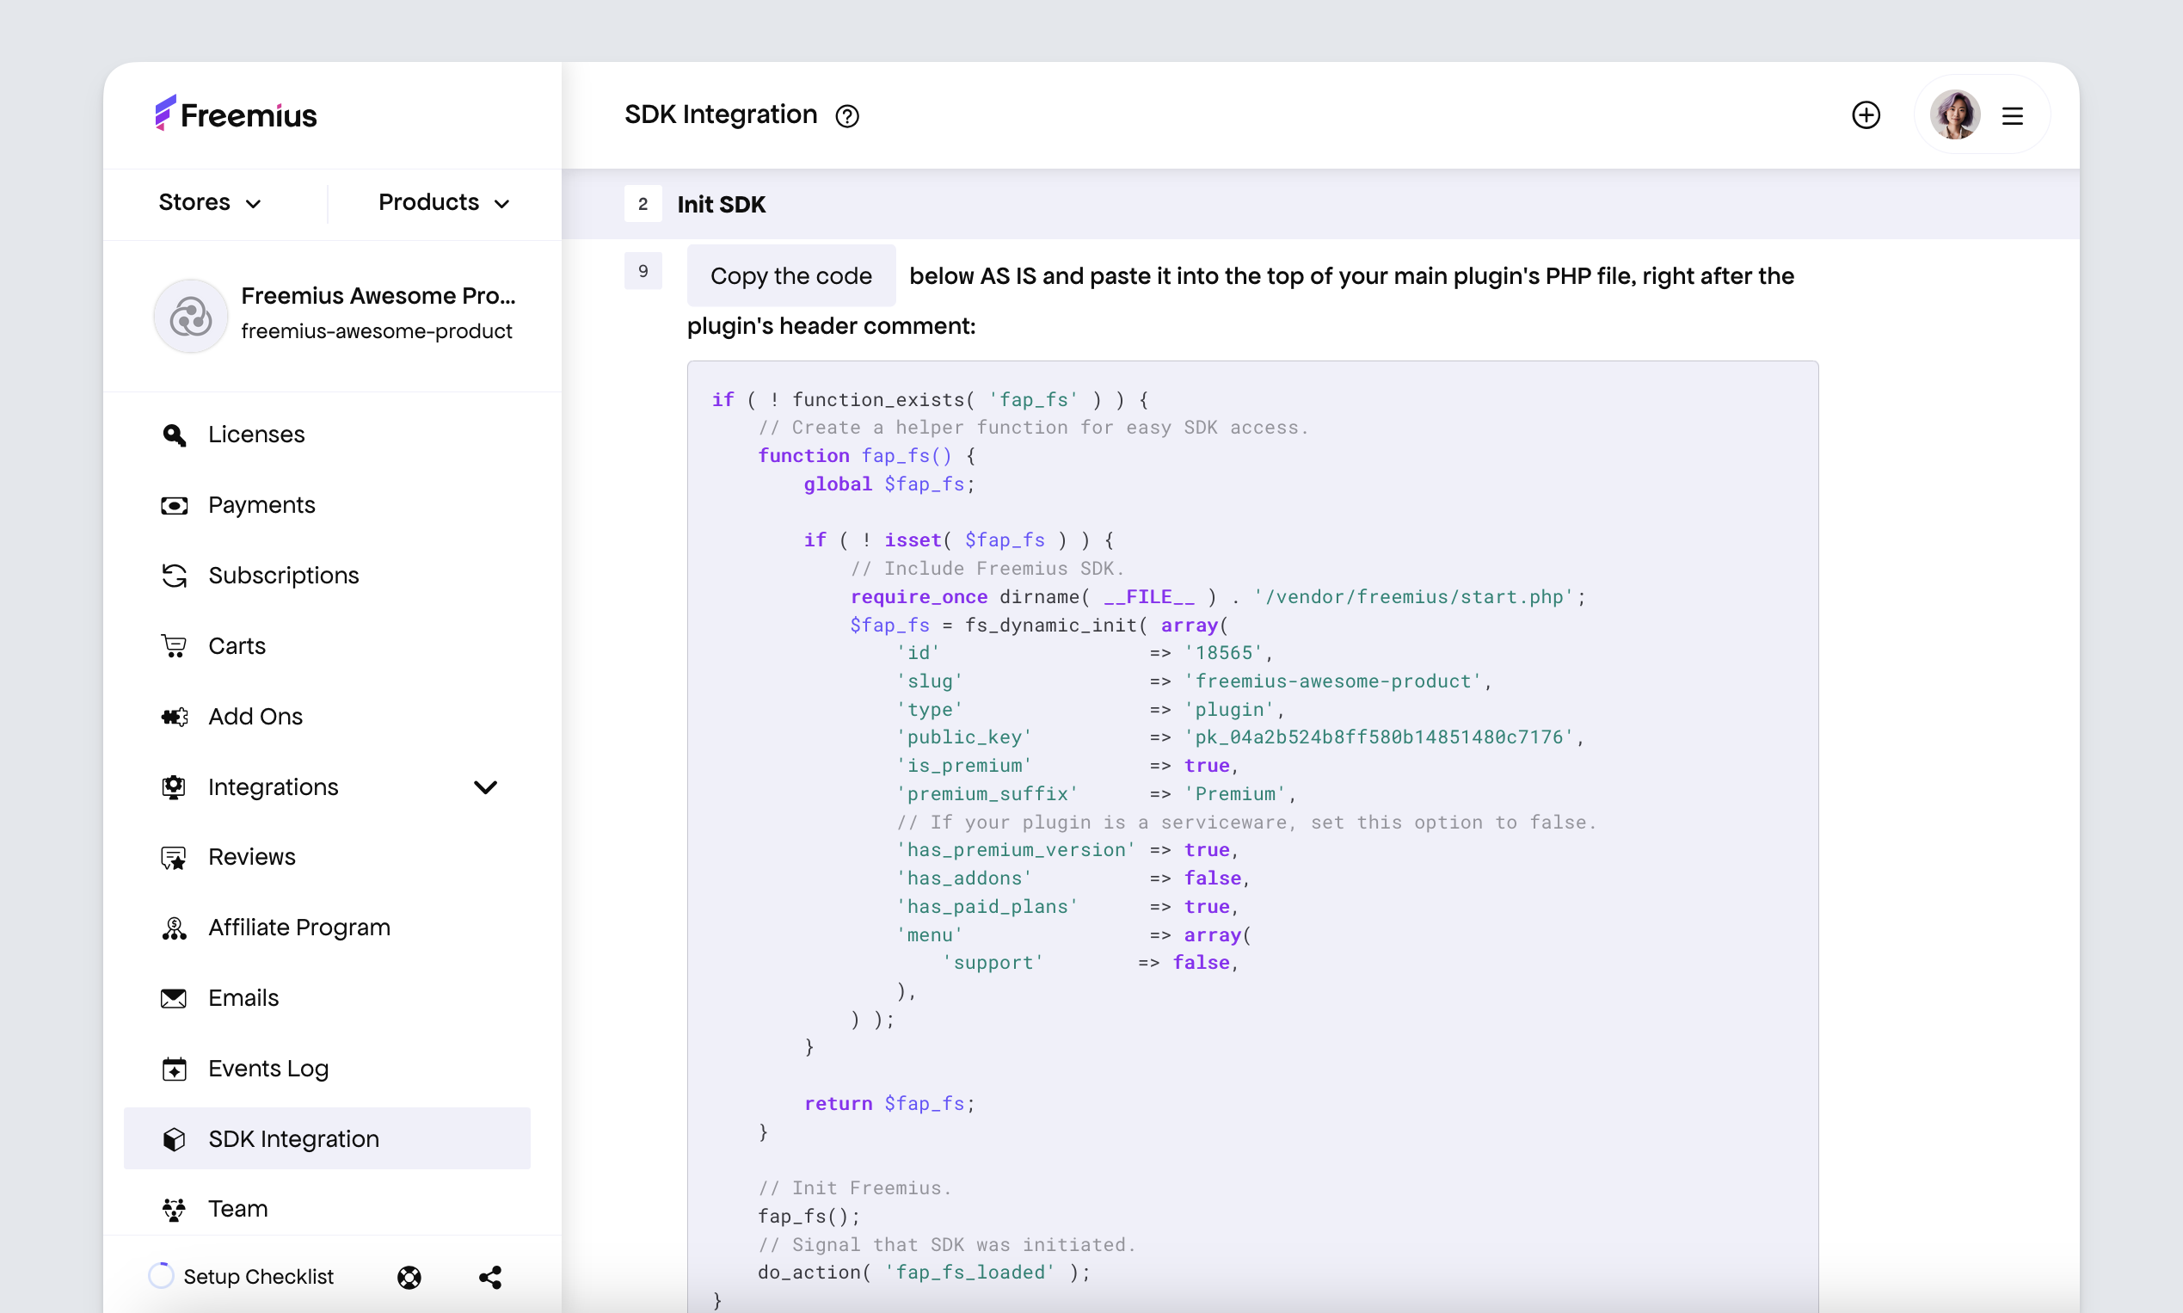This screenshot has width=2183, height=1313.
Task: Click the 'return $fap_fs;' code line
Action: [x=889, y=1103]
